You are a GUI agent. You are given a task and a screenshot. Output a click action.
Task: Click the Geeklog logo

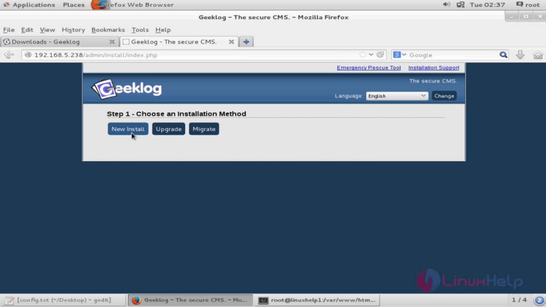[127, 89]
